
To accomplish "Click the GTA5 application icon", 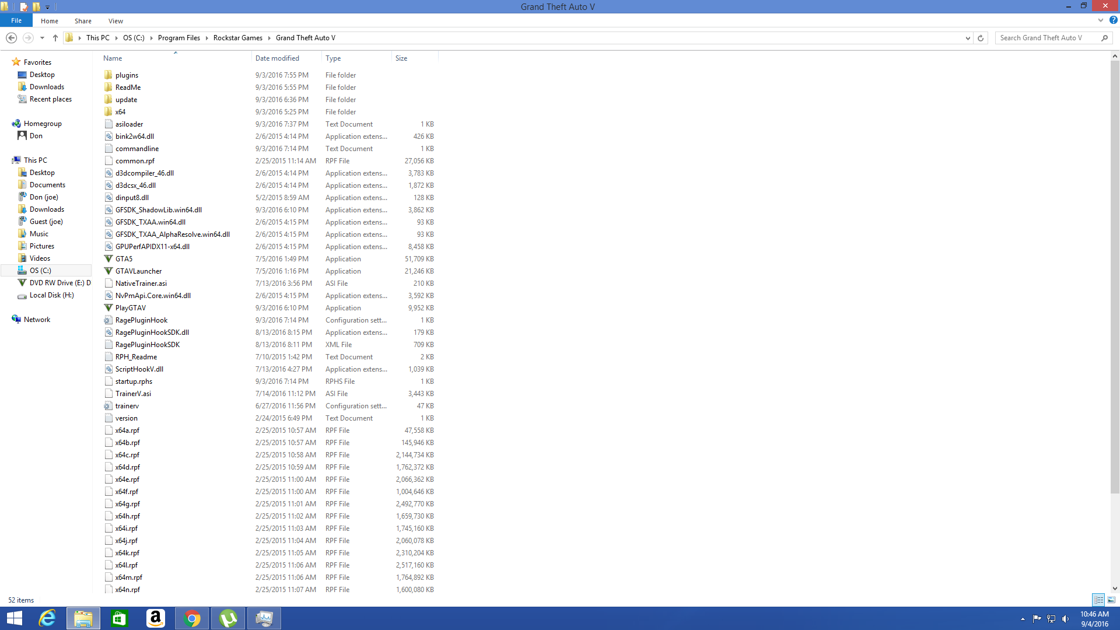I will [x=108, y=259].
